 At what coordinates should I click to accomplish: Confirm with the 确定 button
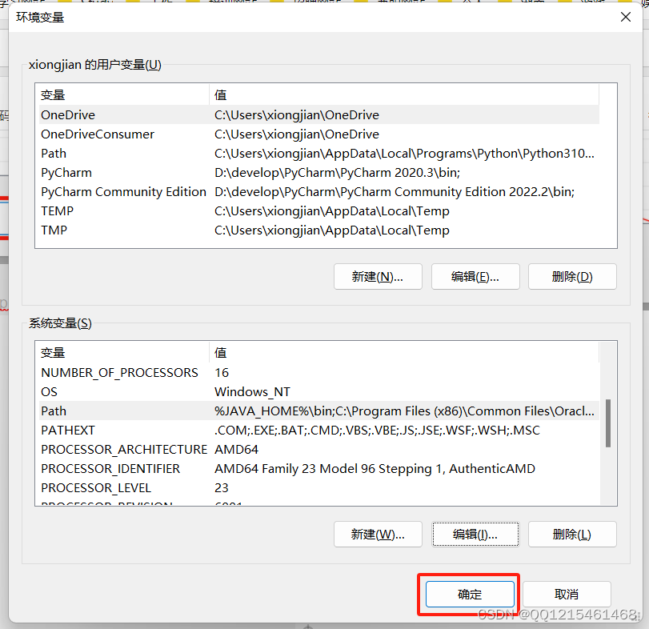click(x=470, y=595)
